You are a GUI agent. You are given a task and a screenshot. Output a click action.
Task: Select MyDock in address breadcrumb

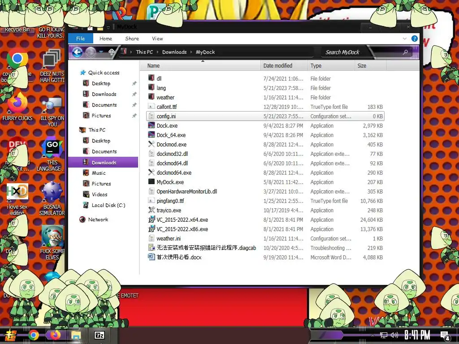(205, 52)
